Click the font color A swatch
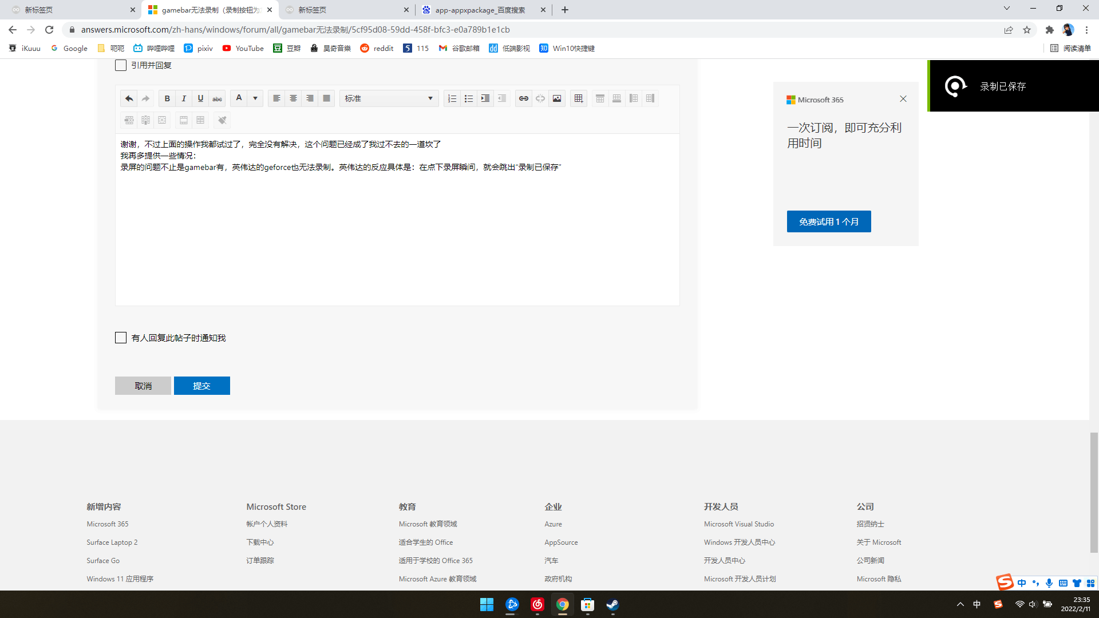 (239, 98)
